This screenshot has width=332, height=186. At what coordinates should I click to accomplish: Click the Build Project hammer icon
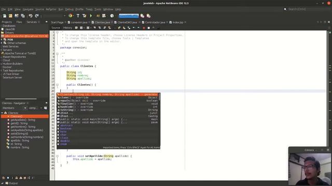pyautogui.click(x=78, y=16)
